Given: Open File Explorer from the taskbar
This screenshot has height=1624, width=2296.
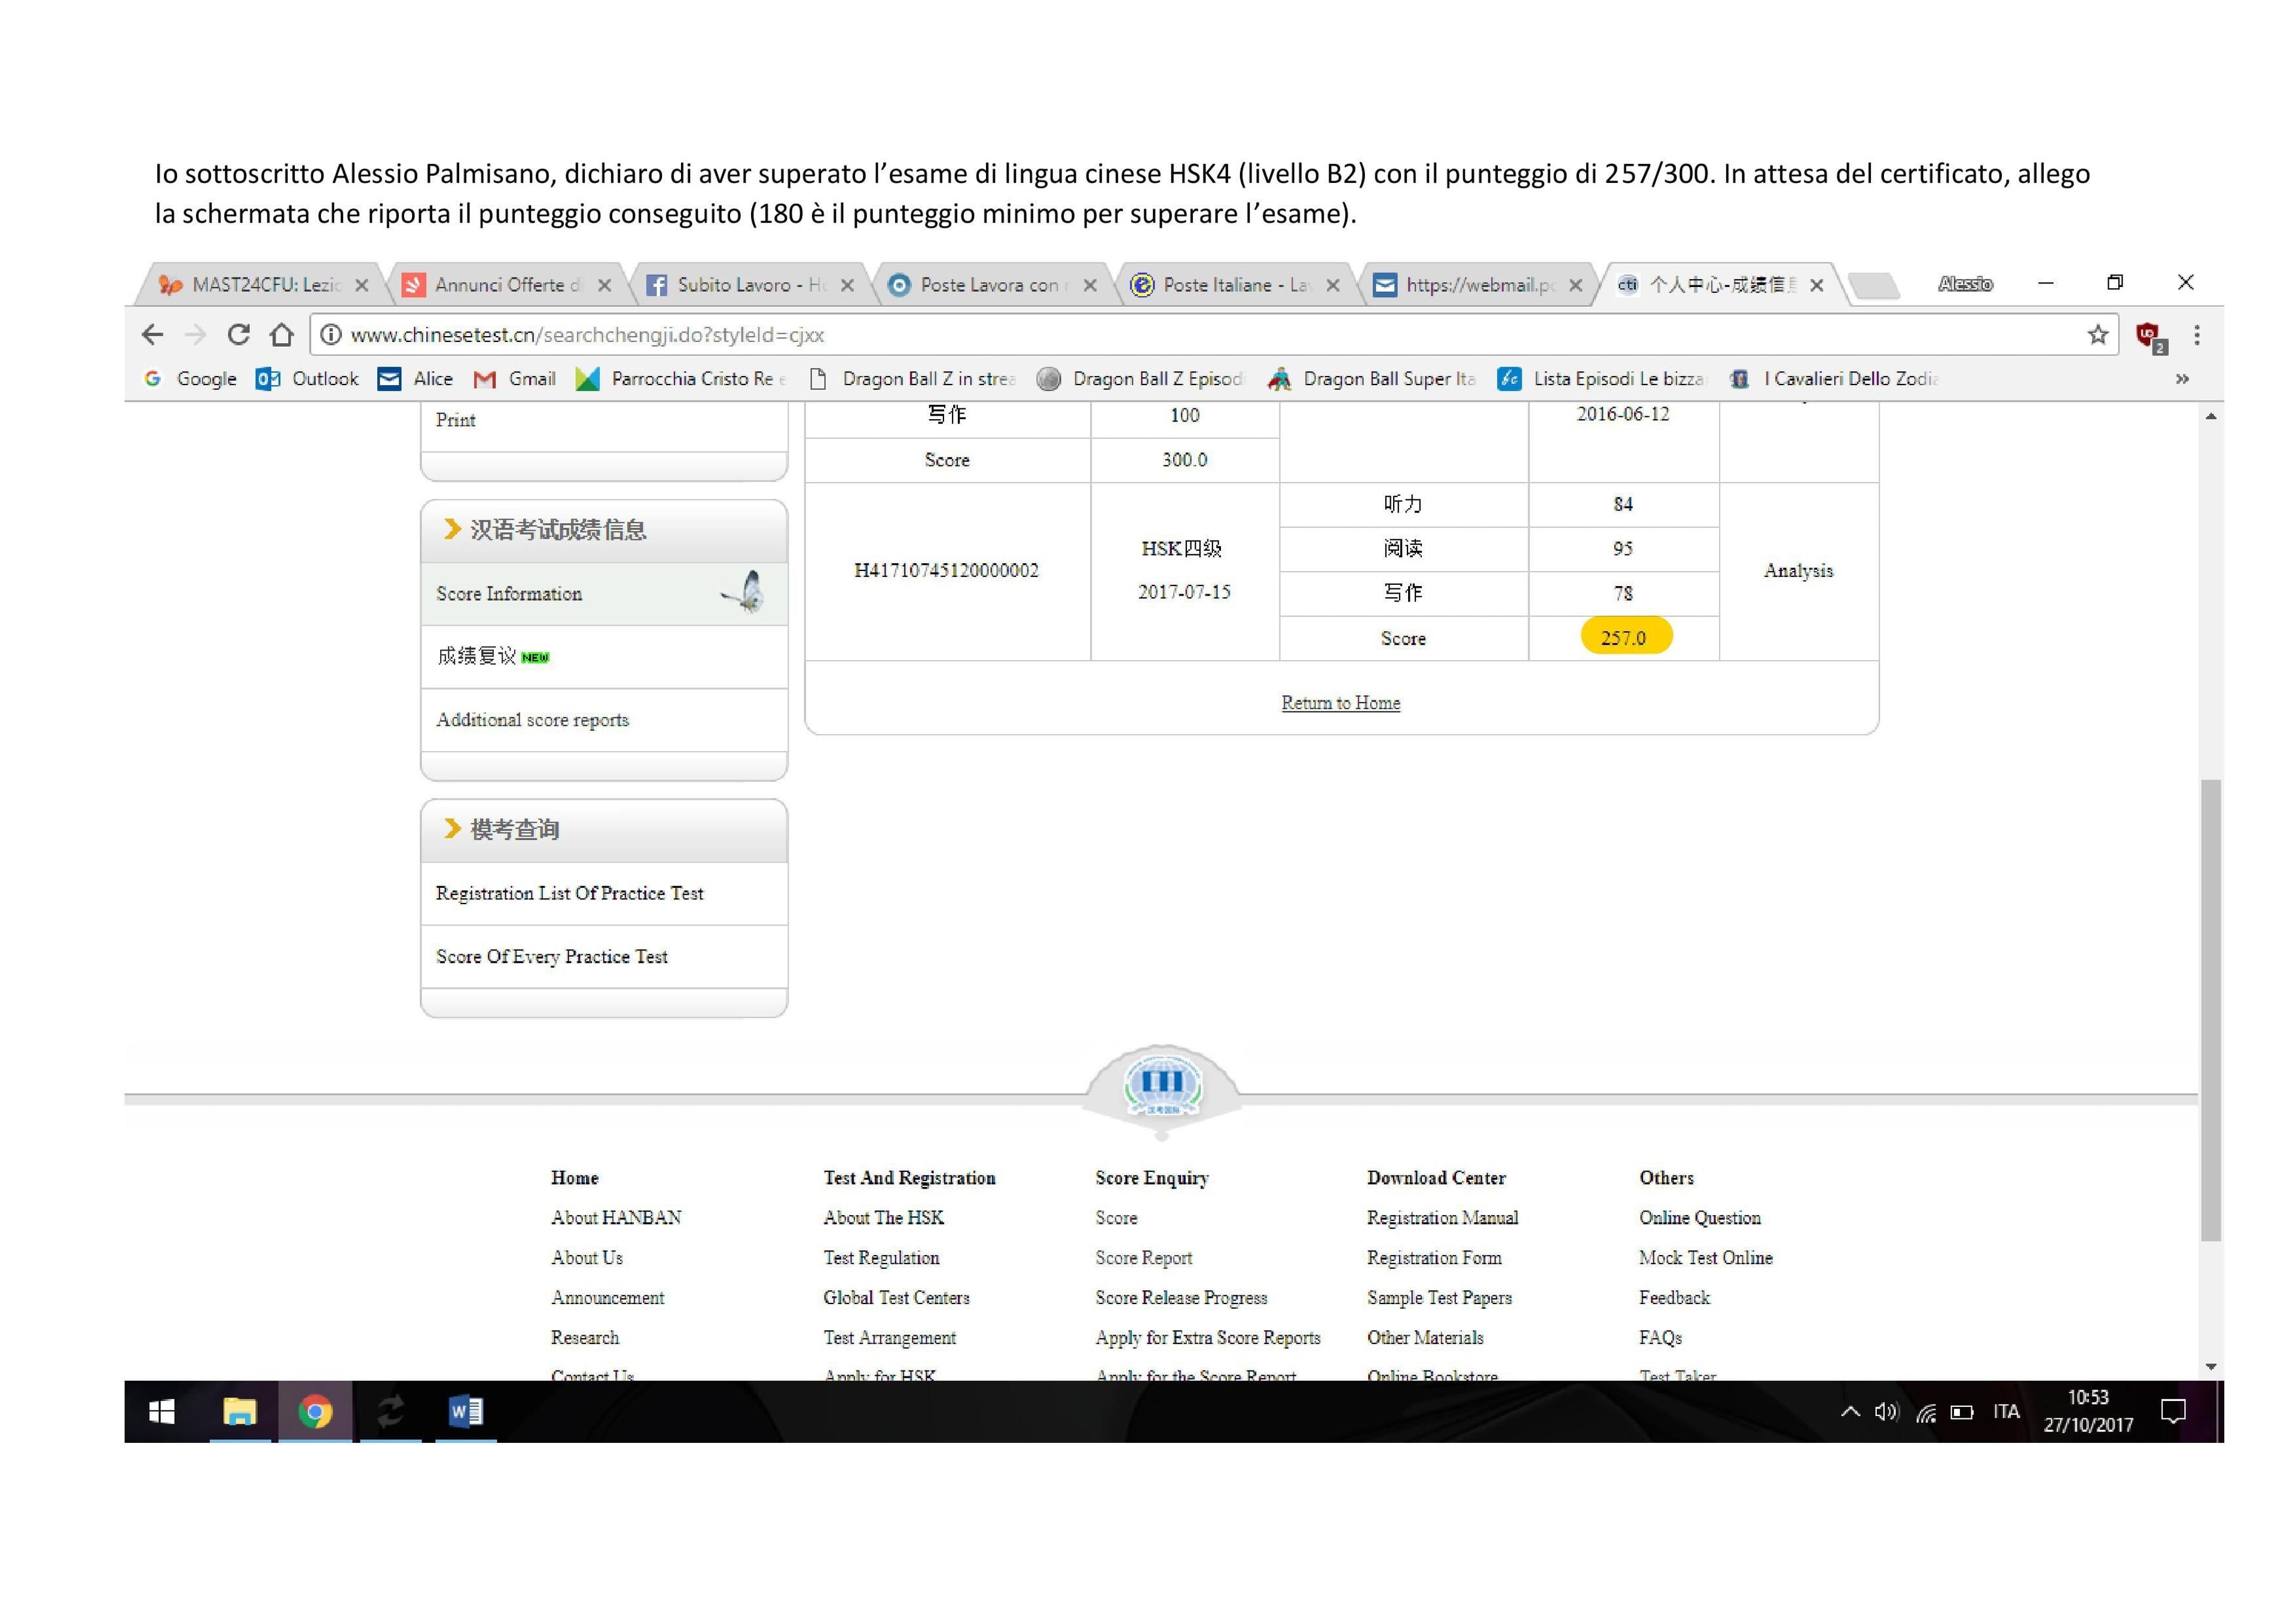Looking at the screenshot, I should (240, 1411).
